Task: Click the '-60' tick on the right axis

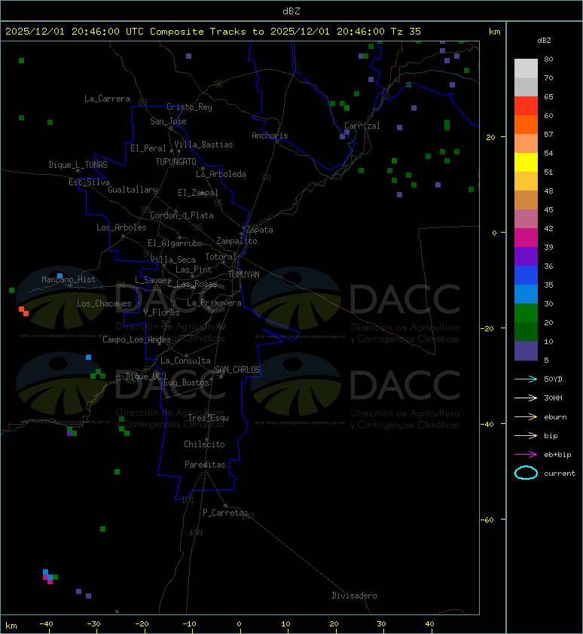Action: point(487,520)
